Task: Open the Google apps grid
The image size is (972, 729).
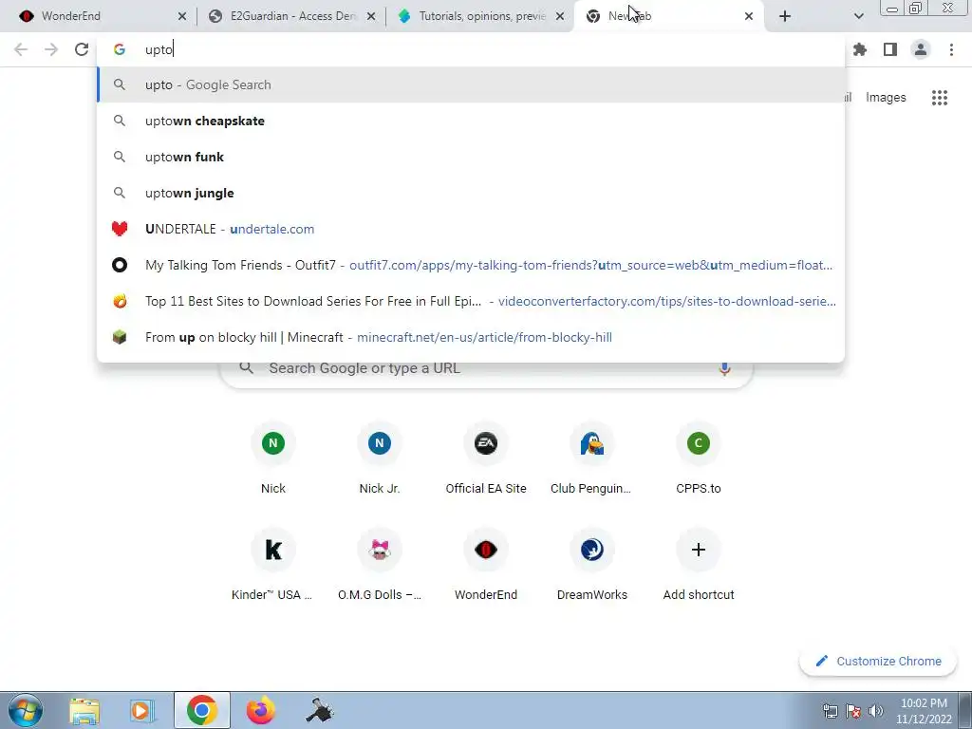Action: point(940,98)
